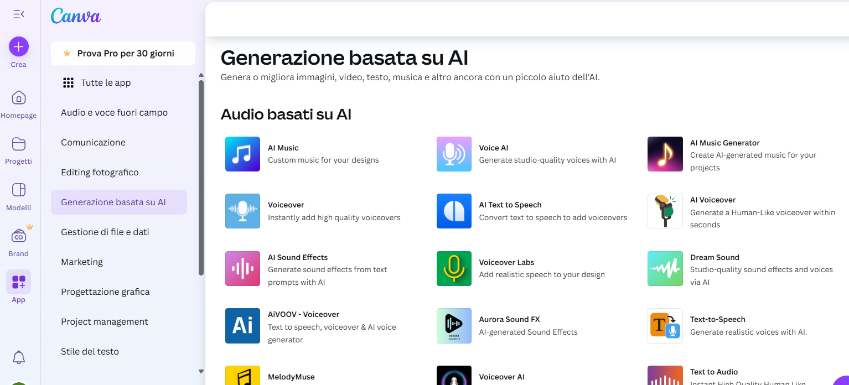Open the Brand kit icon
Image resolution: width=849 pixels, height=385 pixels.
coord(19,236)
